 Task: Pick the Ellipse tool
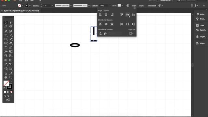tap(6, 39)
